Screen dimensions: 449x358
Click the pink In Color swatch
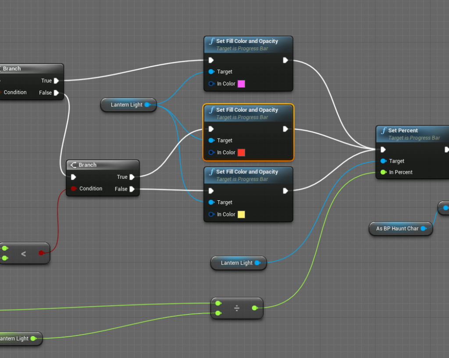[241, 84]
